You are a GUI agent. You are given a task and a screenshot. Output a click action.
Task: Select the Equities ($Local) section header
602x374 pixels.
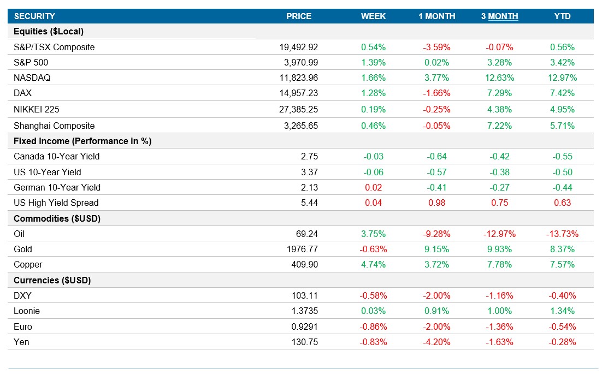click(49, 31)
